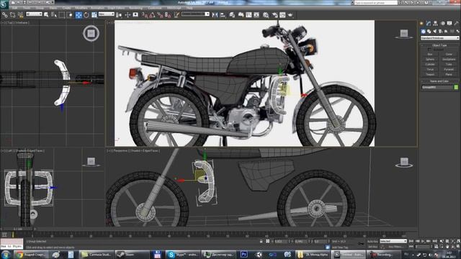461x259 pixels.
Task: Click Edit Named Selection Sets icon
Action: pos(176,14)
